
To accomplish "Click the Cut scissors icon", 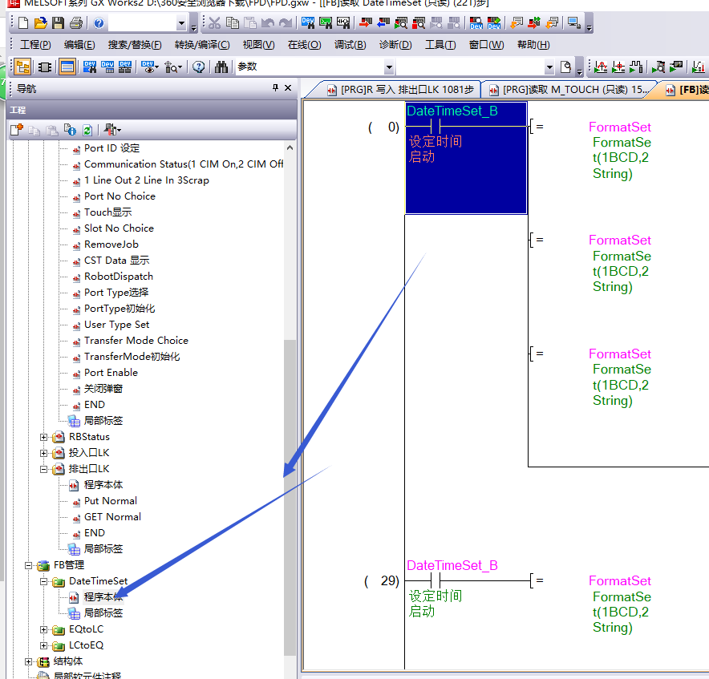I will click(x=214, y=23).
